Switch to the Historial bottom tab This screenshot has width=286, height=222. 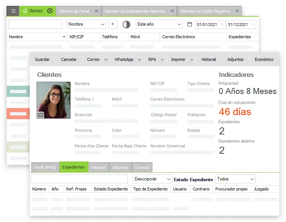tap(98, 167)
